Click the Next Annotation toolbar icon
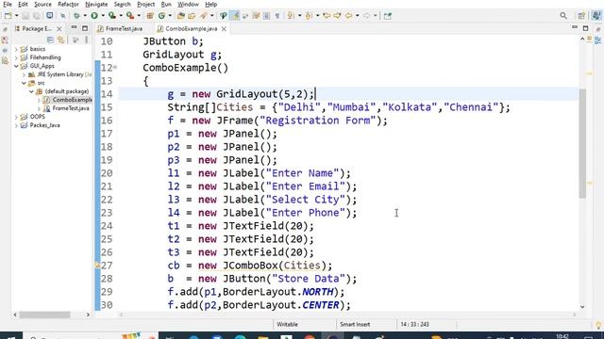 [x=291, y=16]
